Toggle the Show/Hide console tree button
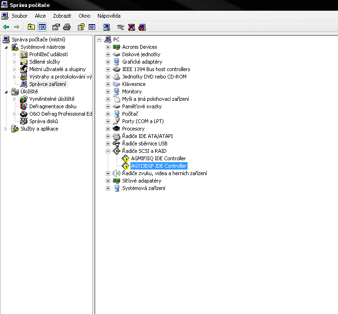This screenshot has width=338, height=314. click(x=42, y=27)
